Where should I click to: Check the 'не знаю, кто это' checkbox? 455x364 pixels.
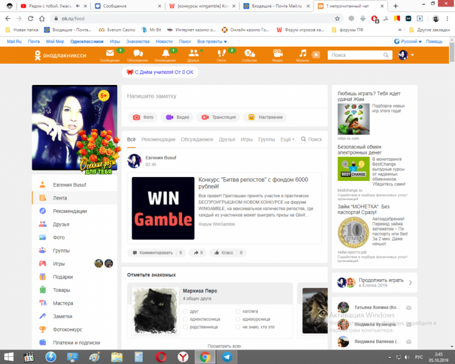238,327
